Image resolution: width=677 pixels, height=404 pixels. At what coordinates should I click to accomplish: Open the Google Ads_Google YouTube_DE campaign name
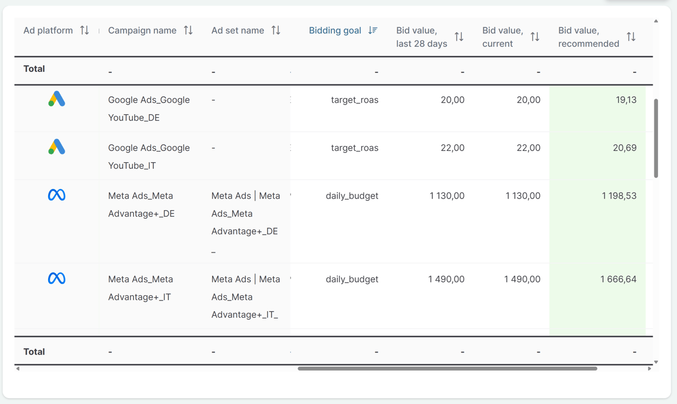(x=148, y=109)
